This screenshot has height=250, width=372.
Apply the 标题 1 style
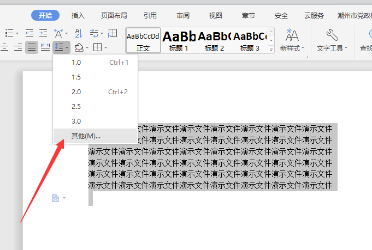point(179,40)
